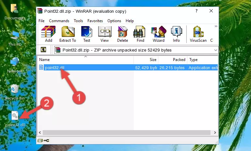
Task: Click the drive icon in status bar
Action: click(x=40, y=141)
